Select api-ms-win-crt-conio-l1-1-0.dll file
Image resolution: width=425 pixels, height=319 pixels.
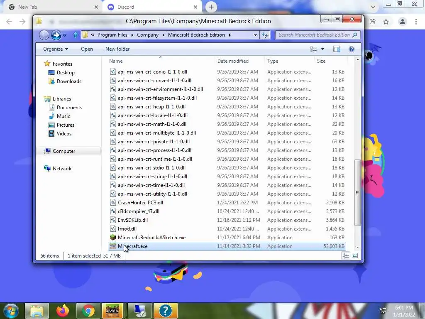coord(152,72)
